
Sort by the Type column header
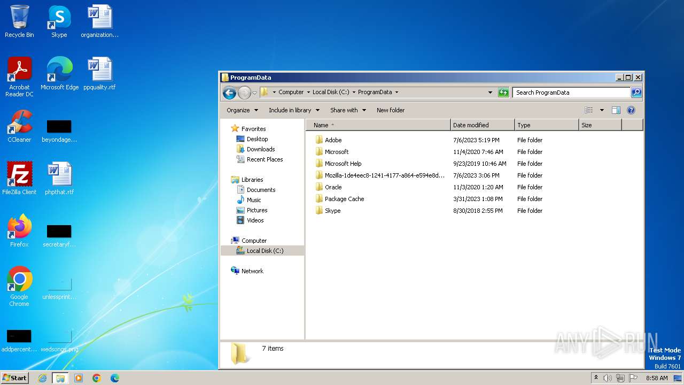coord(547,125)
